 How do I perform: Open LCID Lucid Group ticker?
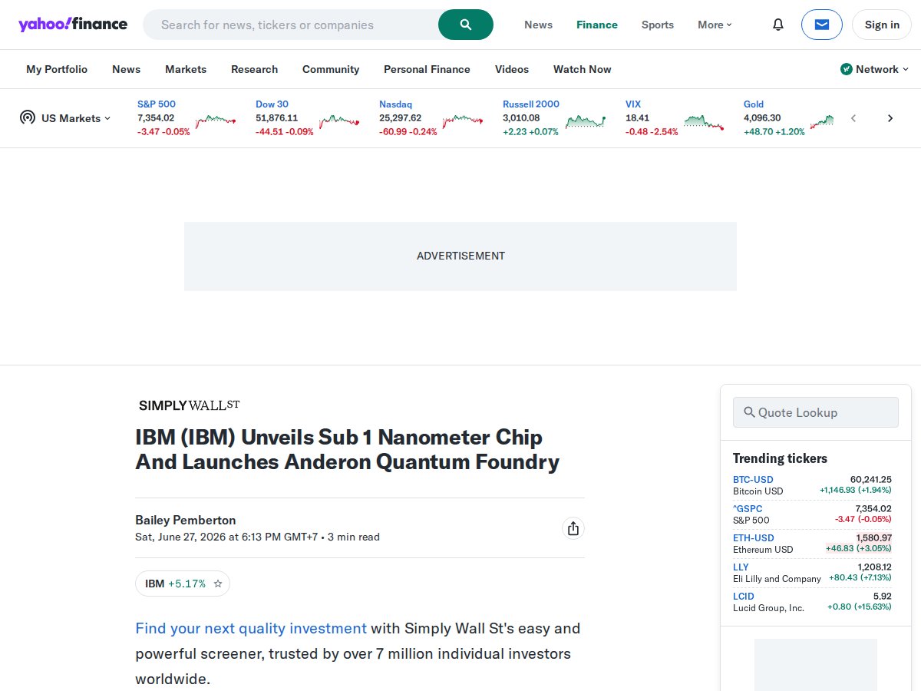coord(812,601)
